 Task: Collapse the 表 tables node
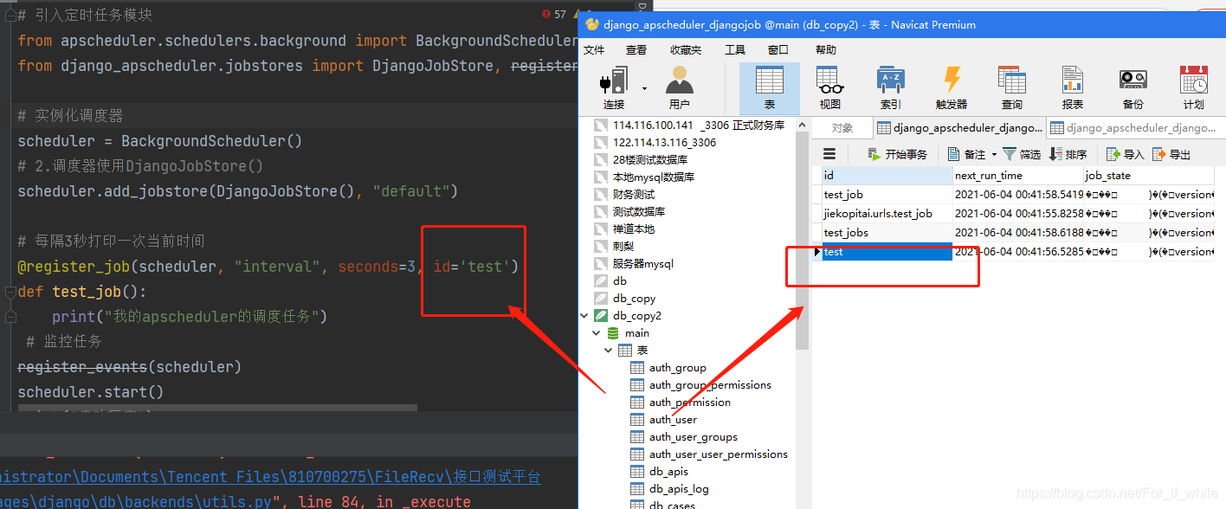click(x=609, y=351)
